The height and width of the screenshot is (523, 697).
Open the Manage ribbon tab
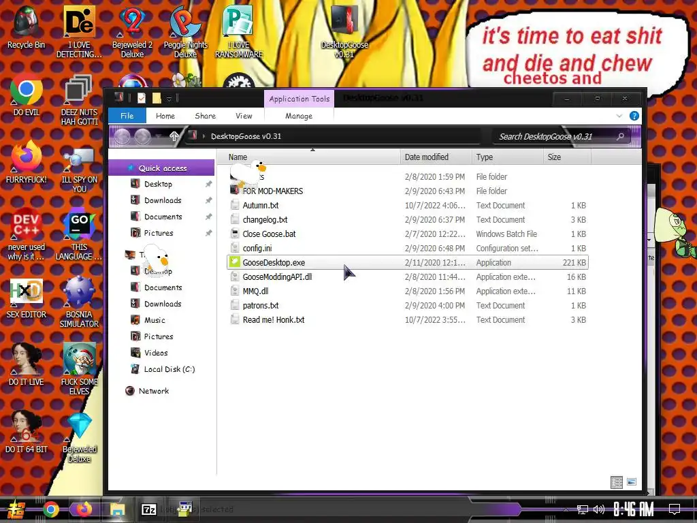pyautogui.click(x=299, y=116)
